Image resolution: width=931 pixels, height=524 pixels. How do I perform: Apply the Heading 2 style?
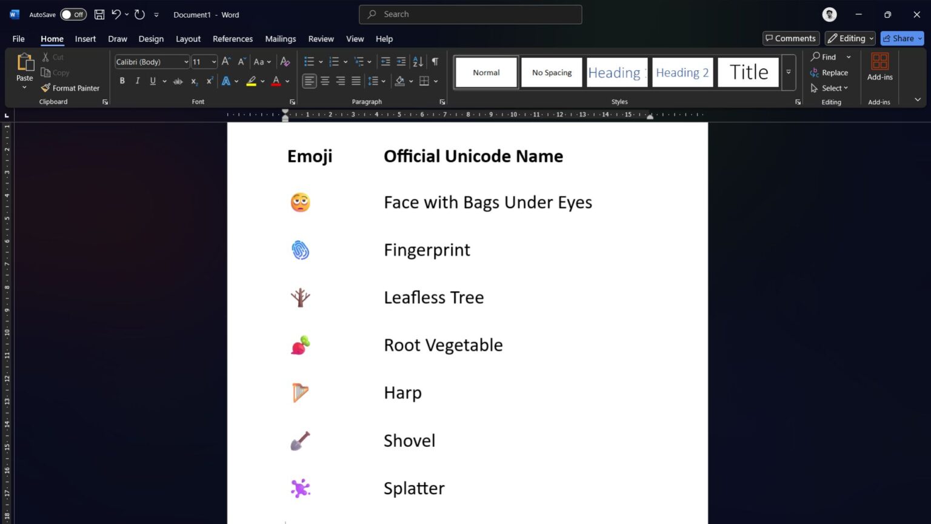pos(682,72)
